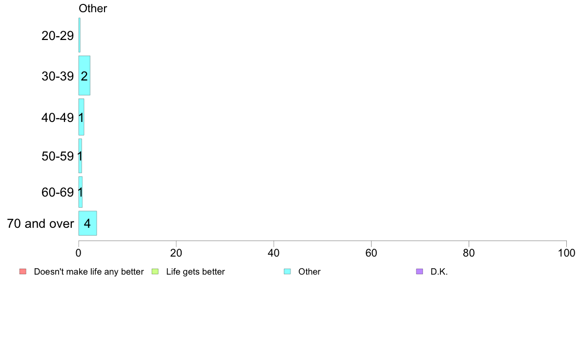The height and width of the screenshot is (359, 580).
Task: Select the 40-49 bar labeled 1
Action: point(82,117)
